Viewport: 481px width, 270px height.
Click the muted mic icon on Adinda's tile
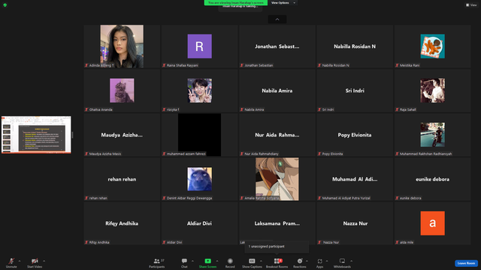(x=86, y=65)
